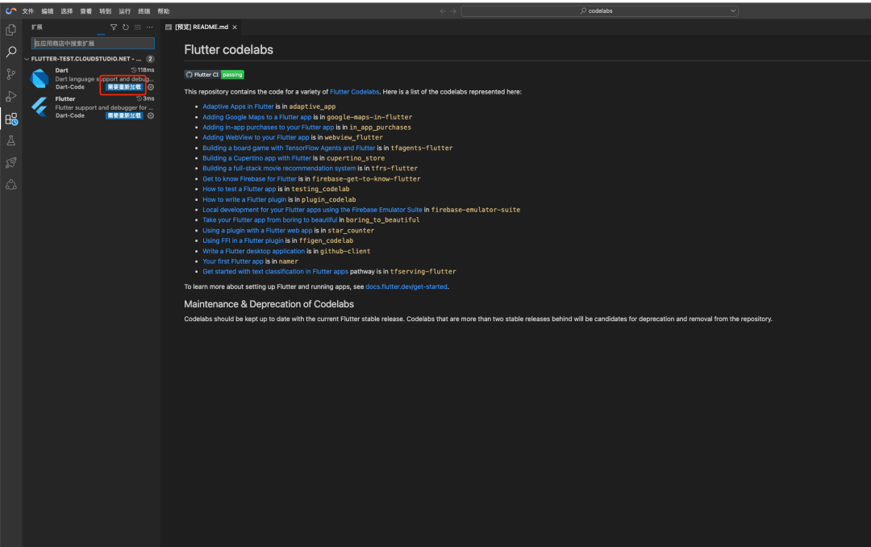Open the 查看 menu
The height and width of the screenshot is (547, 871).
click(x=86, y=11)
